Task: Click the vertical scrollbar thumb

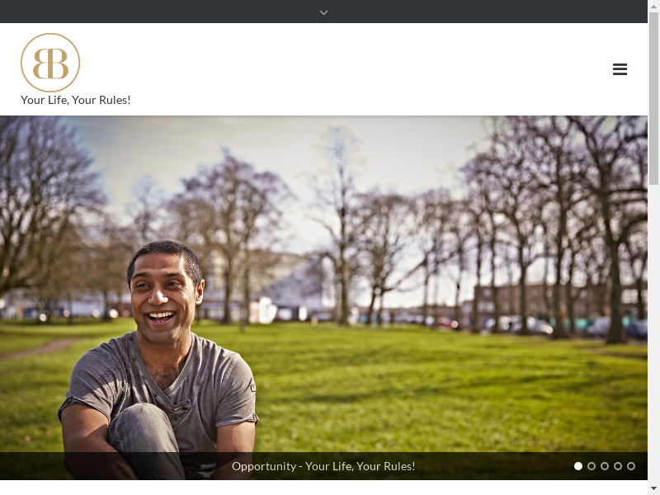Action: tap(653, 99)
